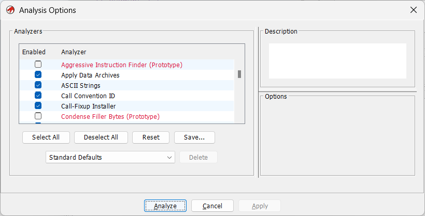Viewport: 425px width, 216px height.
Task: Cancel the analysis options dialog
Action: (x=212, y=206)
